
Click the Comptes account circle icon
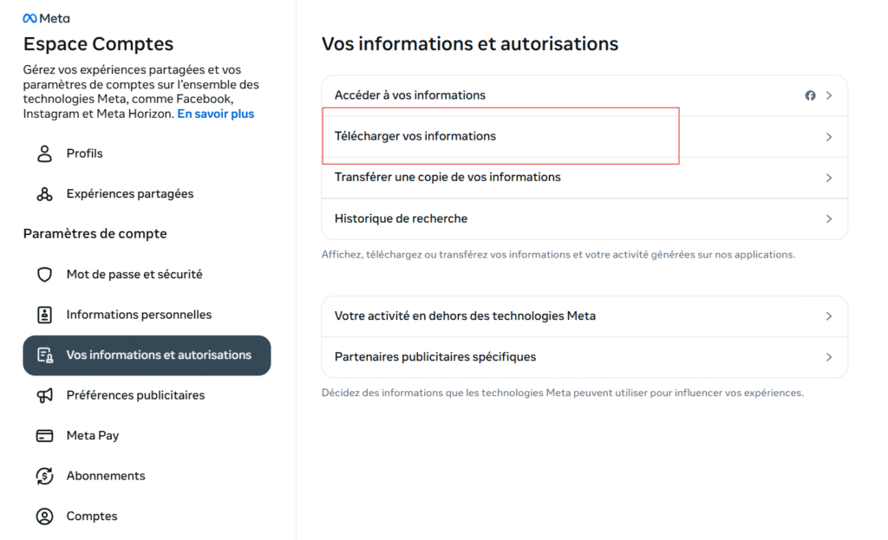[x=44, y=517]
